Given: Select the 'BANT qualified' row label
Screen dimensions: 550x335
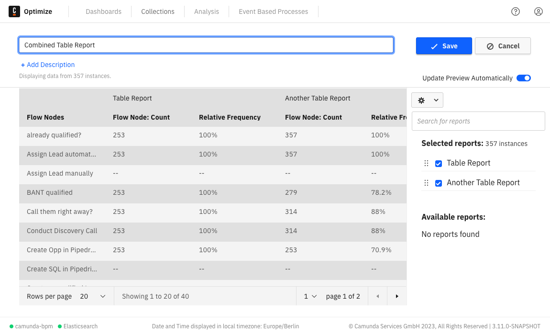Looking at the screenshot, I should coord(50,192).
